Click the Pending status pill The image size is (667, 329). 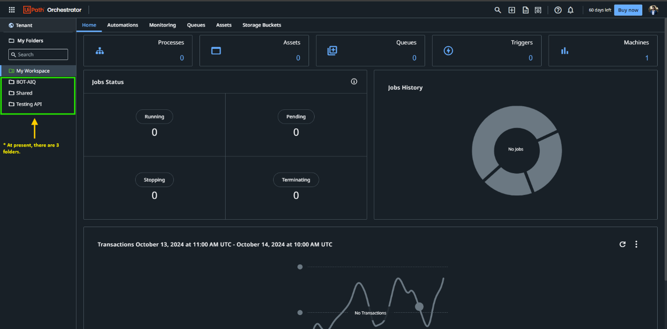tap(296, 117)
